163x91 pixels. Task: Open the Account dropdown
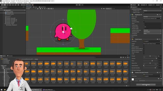[144, 5]
